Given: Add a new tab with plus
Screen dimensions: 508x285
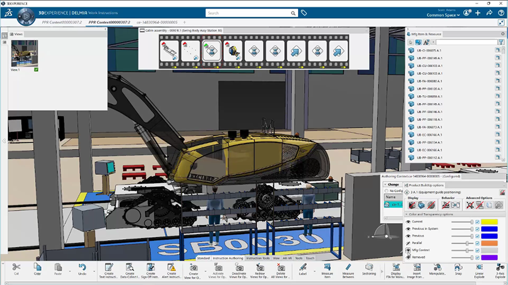Looking at the screenshot, I should coord(184,22).
